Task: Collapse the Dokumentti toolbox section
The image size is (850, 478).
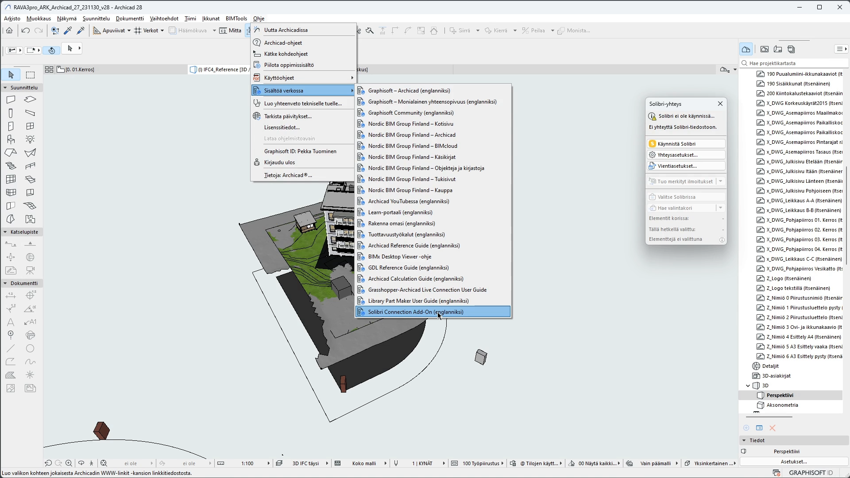Action: 5,283
